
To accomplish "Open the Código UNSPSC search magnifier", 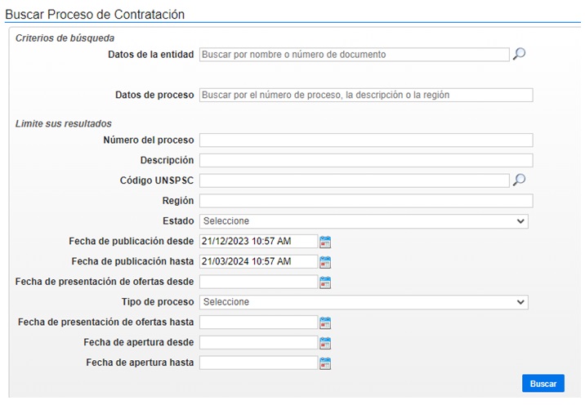I will [519, 180].
